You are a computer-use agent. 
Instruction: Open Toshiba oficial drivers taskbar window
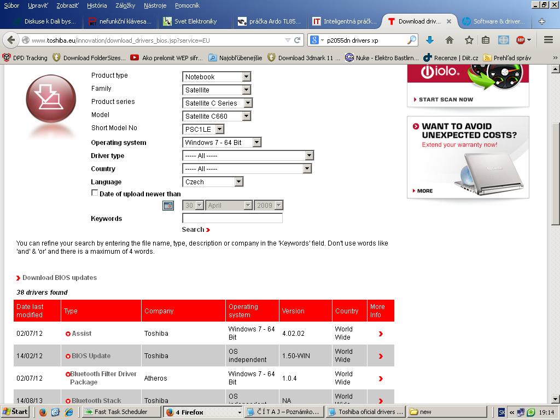click(x=366, y=412)
